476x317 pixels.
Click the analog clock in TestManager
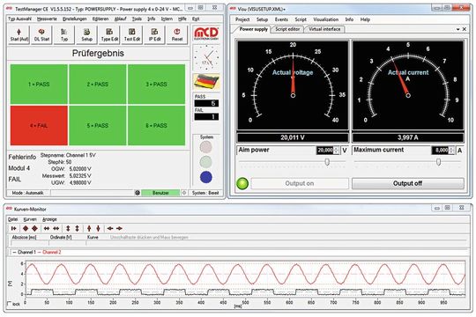coord(206,57)
